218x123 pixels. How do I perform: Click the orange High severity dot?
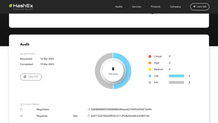click(x=150, y=63)
